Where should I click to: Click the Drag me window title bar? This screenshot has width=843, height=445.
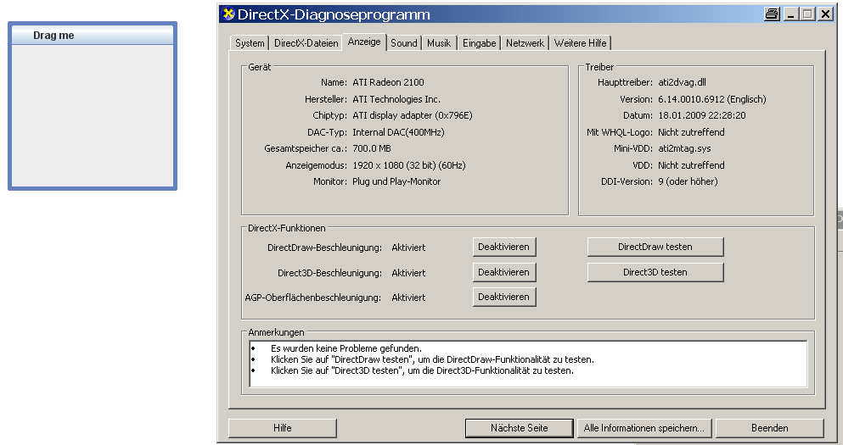click(92, 36)
